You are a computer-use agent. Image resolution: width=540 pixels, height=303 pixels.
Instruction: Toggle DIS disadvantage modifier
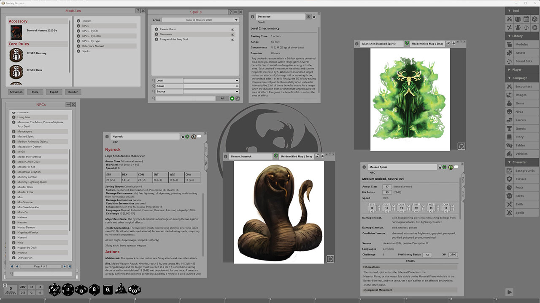click(x=23, y=292)
